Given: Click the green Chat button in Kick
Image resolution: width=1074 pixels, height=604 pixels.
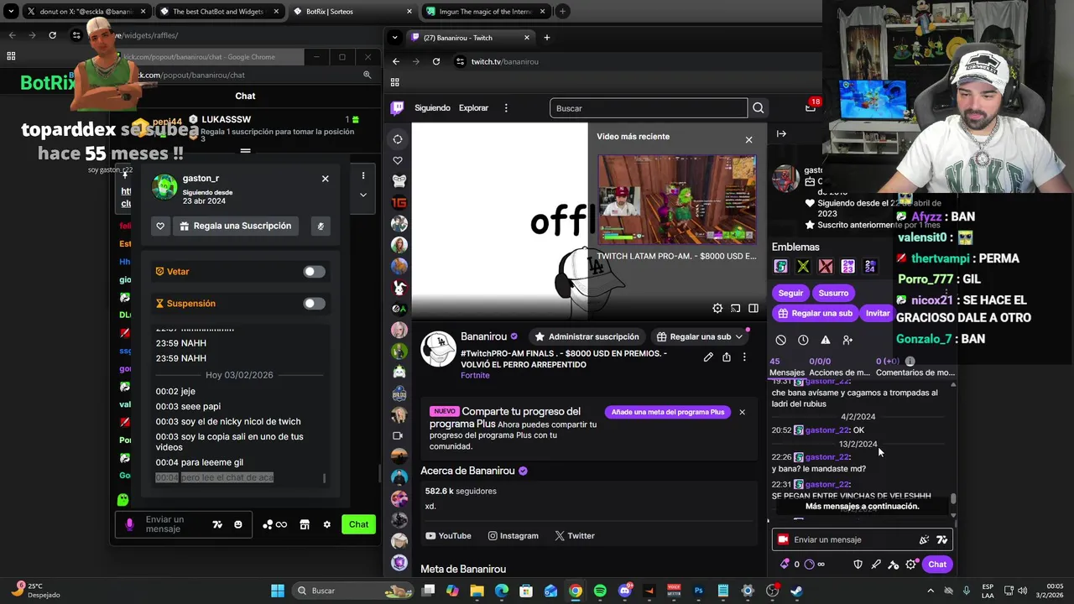Looking at the screenshot, I should (358, 524).
